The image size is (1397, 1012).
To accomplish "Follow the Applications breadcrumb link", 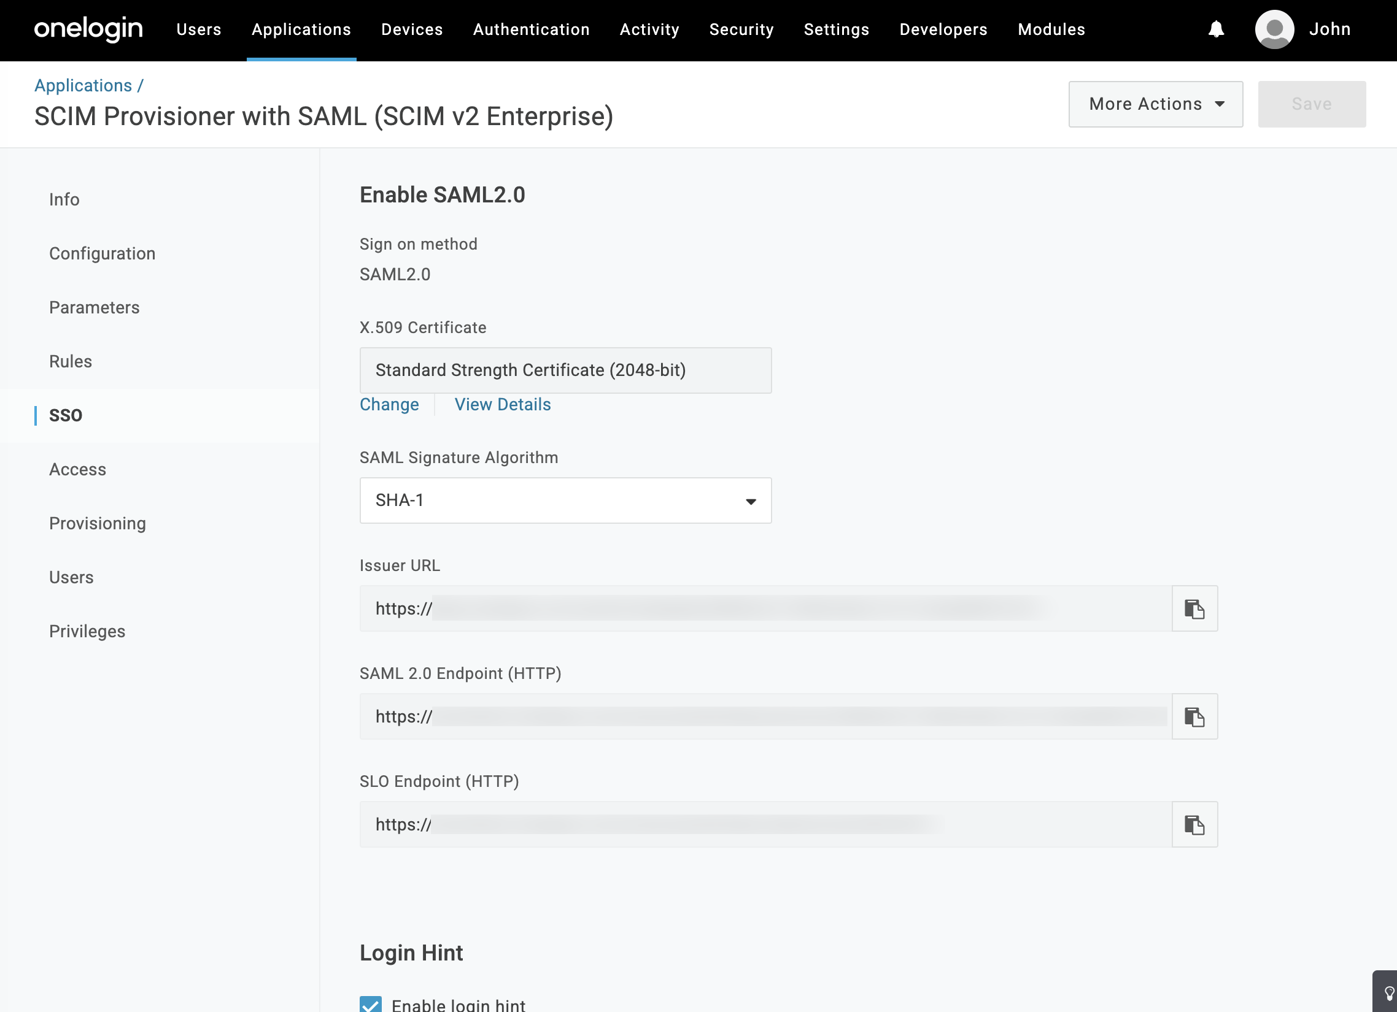I will tap(83, 86).
